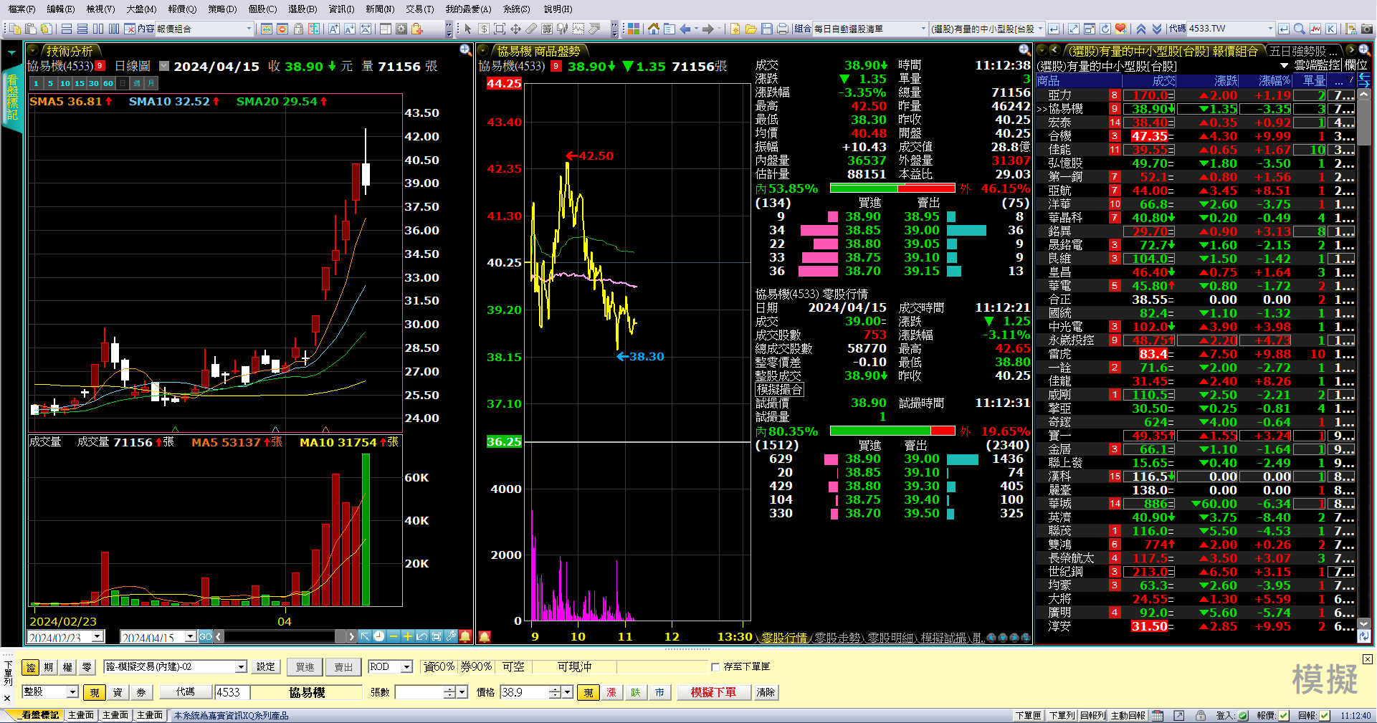Viewport: 1377px width, 723px height.
Task: Click the Home icon in the toolbar
Action: (653, 29)
